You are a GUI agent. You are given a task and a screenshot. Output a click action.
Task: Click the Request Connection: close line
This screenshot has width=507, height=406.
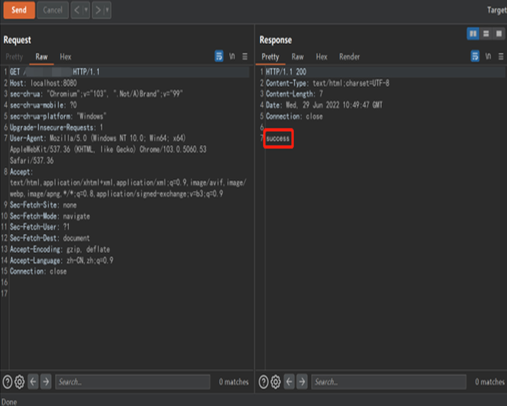tap(38, 272)
